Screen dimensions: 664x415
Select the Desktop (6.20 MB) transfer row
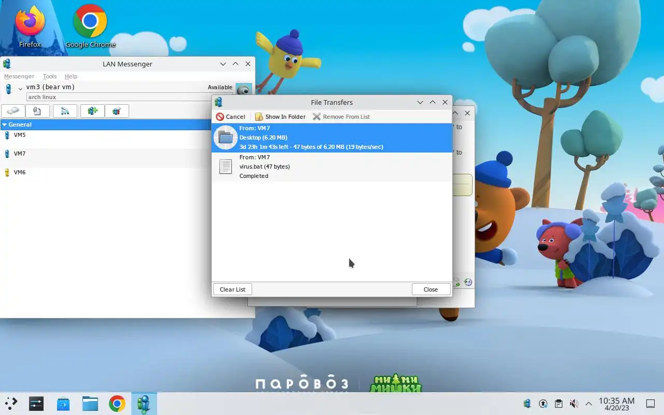click(331, 138)
